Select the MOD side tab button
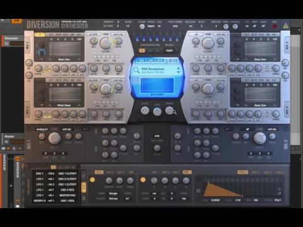The image size is (303, 227). (x=83, y=187)
